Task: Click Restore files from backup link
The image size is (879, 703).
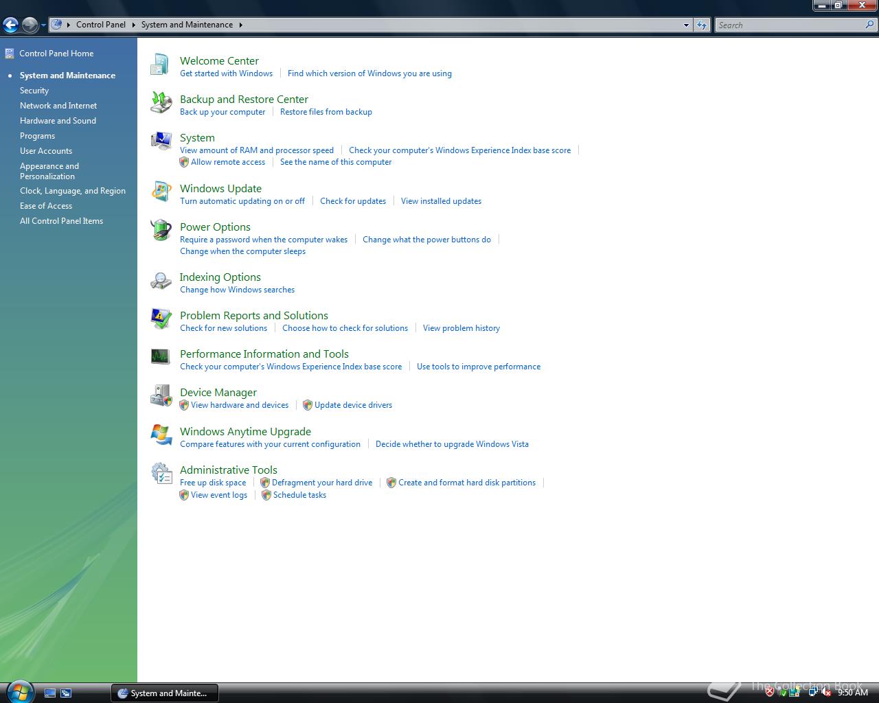Action: coord(326,112)
